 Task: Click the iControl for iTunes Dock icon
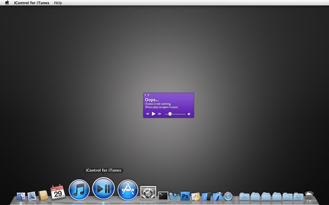point(103,189)
